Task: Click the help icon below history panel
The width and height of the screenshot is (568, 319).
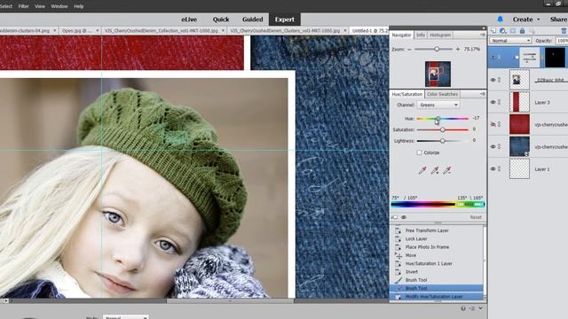Action: coord(463,308)
